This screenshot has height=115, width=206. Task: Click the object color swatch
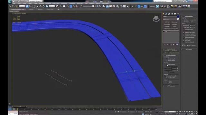tap(178, 17)
